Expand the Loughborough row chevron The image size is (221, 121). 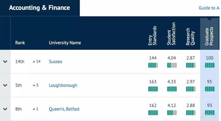click(x=5, y=85)
